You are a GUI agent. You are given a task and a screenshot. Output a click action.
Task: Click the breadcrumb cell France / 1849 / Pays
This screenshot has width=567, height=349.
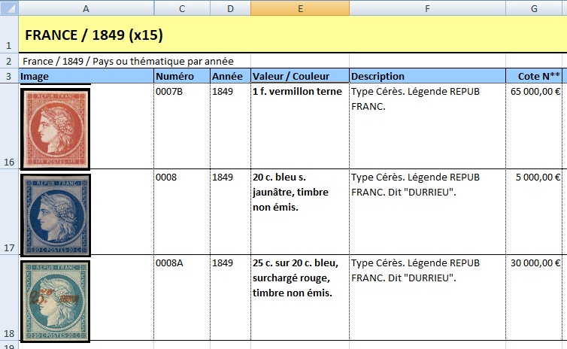[x=135, y=61]
